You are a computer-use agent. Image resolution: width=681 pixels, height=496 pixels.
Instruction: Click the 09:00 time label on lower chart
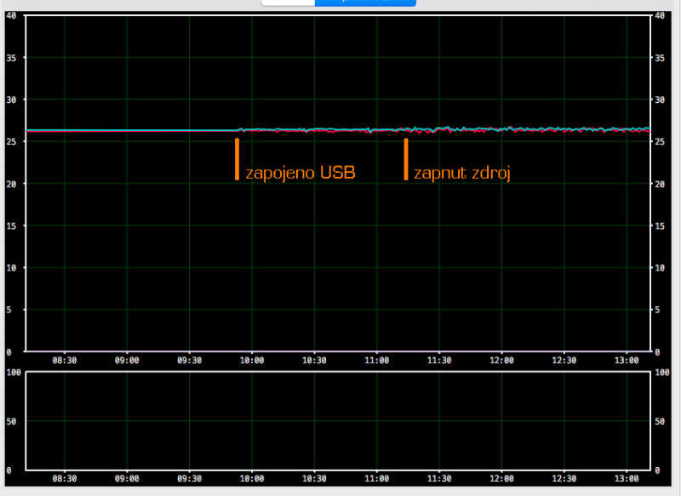(127, 479)
